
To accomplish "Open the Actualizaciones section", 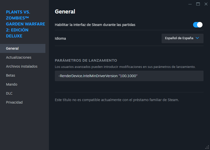I will point(23,57).
